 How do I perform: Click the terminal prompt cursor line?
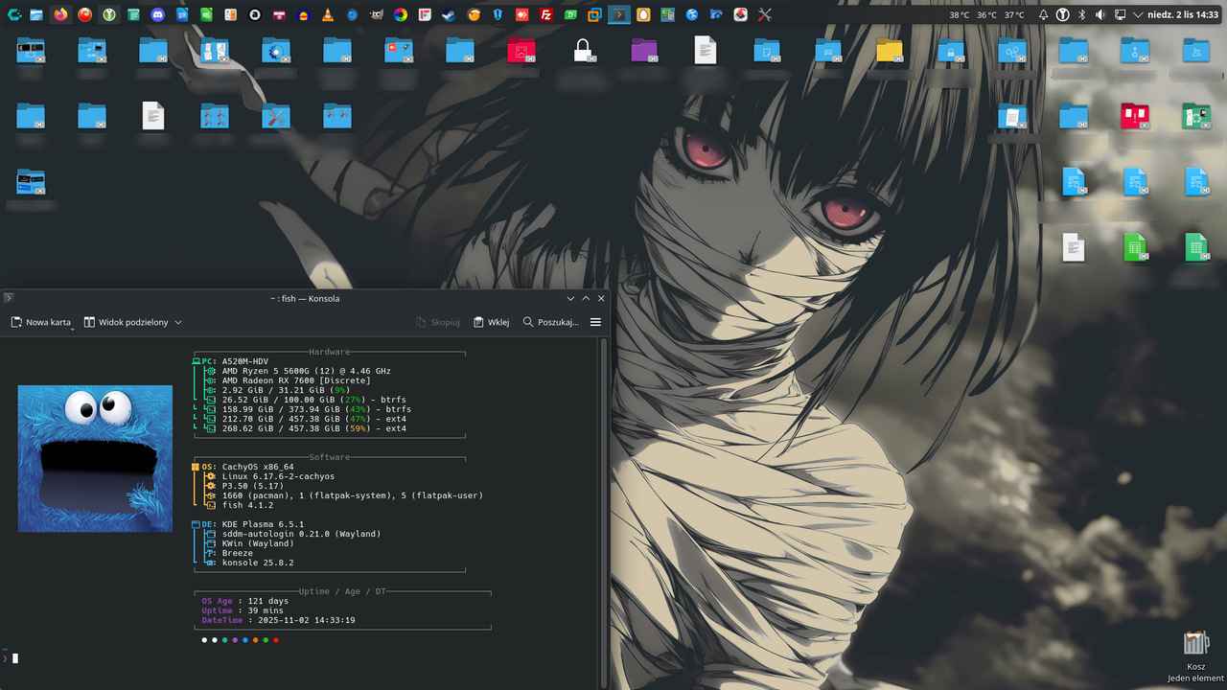[x=15, y=658]
